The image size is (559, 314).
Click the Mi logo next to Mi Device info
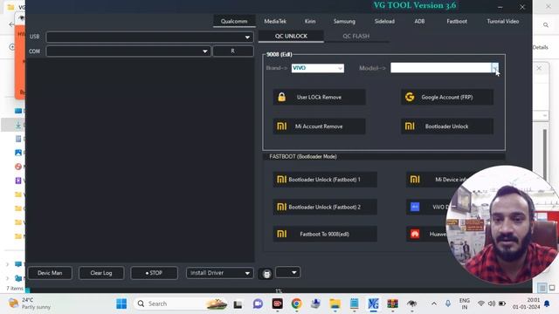pyautogui.click(x=415, y=180)
